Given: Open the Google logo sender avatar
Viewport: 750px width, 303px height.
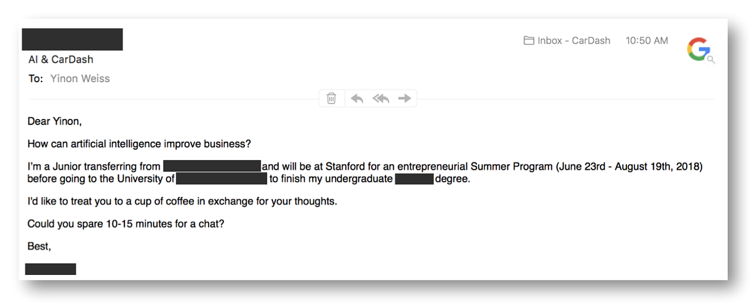Looking at the screenshot, I should pos(698,49).
